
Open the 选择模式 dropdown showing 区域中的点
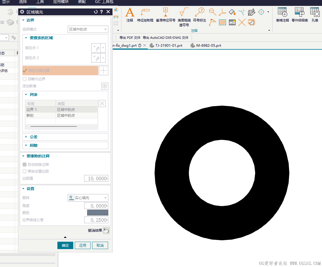88,29
